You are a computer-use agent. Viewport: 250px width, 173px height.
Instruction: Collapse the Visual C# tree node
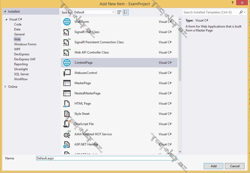point(6,19)
